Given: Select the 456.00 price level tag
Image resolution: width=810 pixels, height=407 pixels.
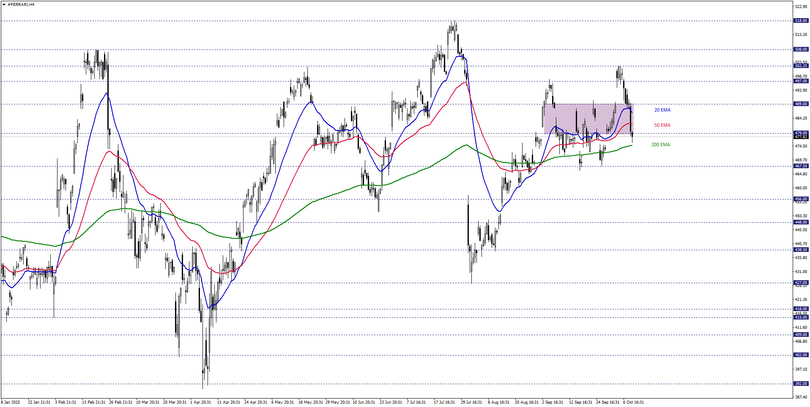Looking at the screenshot, I should click(x=801, y=199).
